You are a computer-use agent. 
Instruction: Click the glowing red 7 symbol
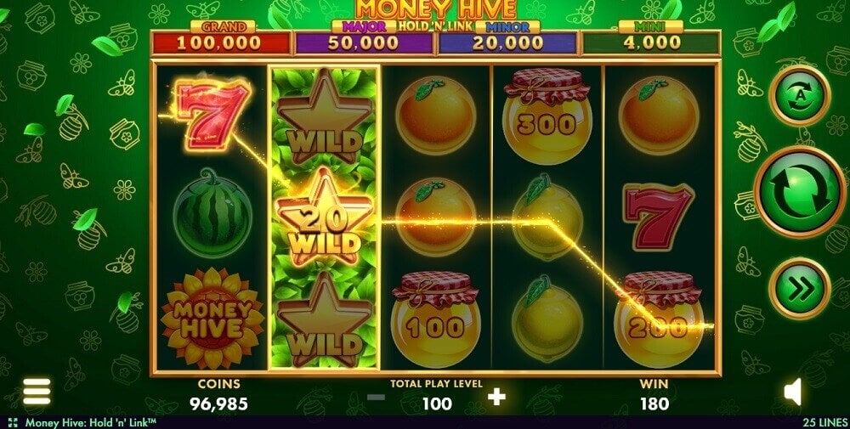[212, 116]
